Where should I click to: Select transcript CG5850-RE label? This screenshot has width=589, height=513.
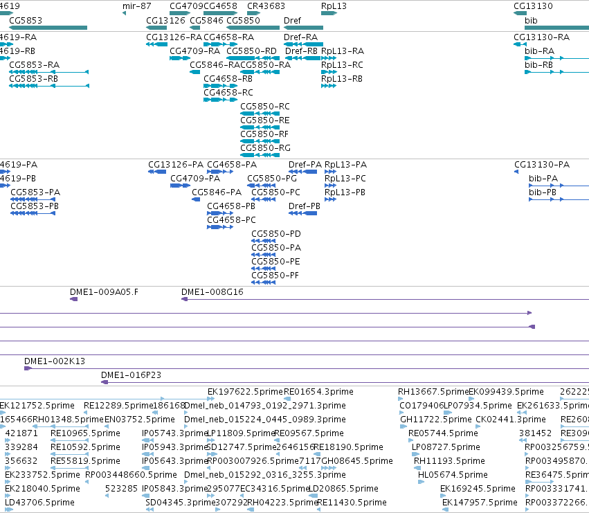[265, 120]
